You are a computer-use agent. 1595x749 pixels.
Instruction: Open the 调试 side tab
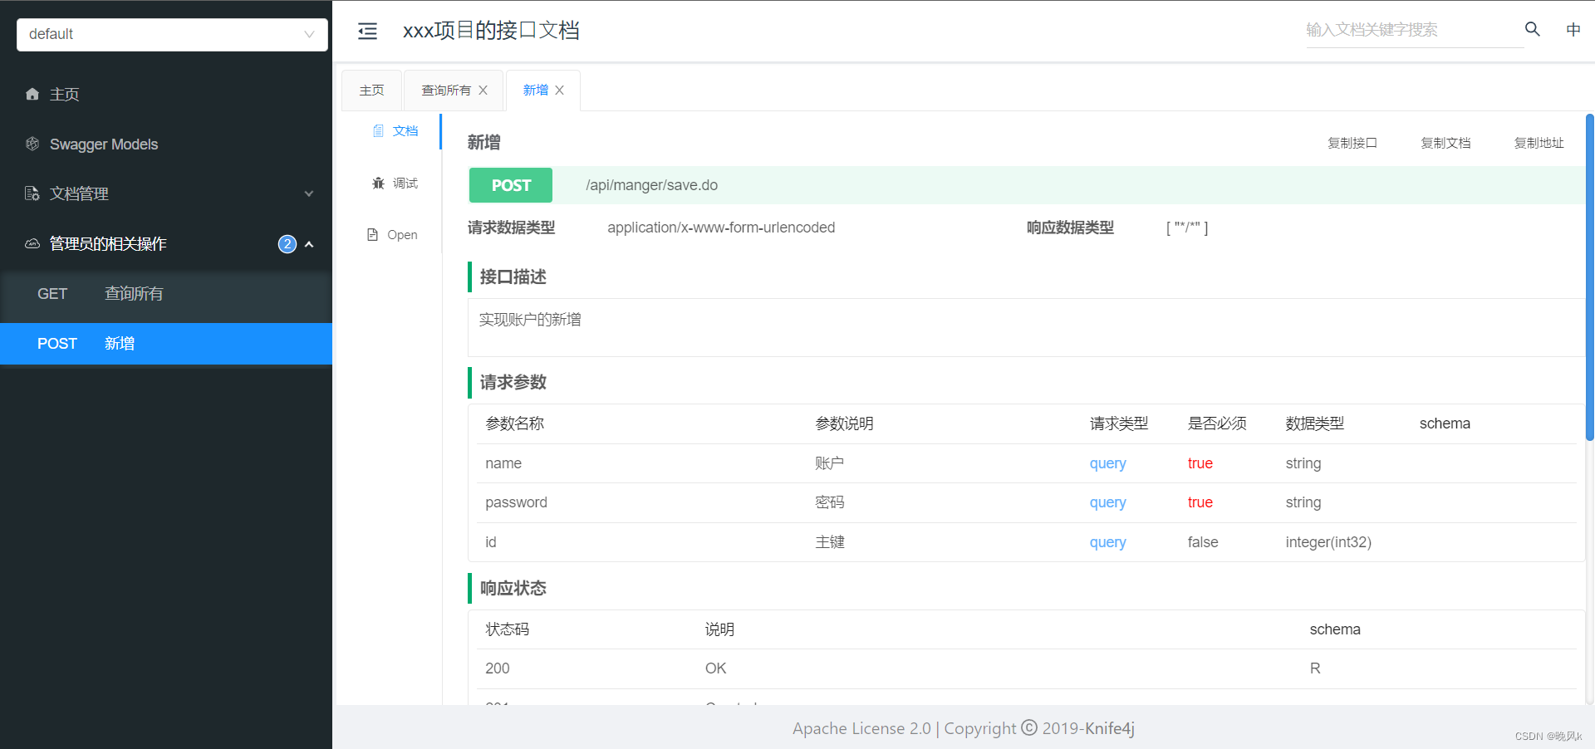coord(396,183)
